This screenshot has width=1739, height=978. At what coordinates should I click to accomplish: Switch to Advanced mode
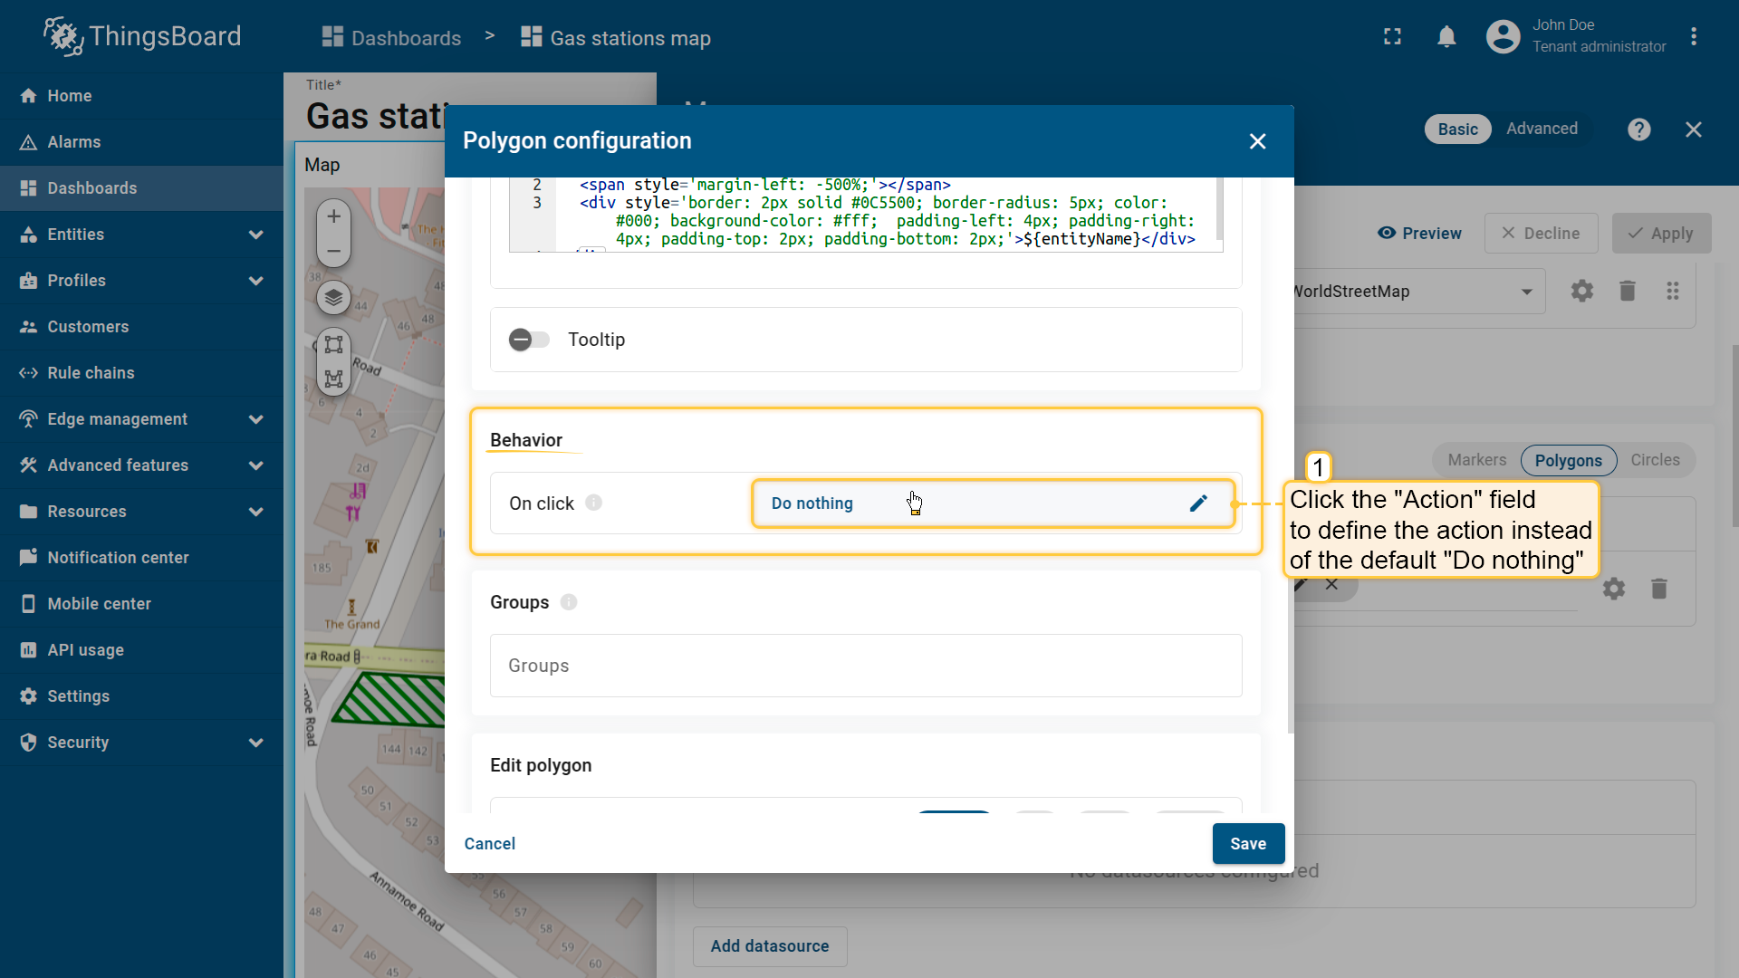[1542, 129]
